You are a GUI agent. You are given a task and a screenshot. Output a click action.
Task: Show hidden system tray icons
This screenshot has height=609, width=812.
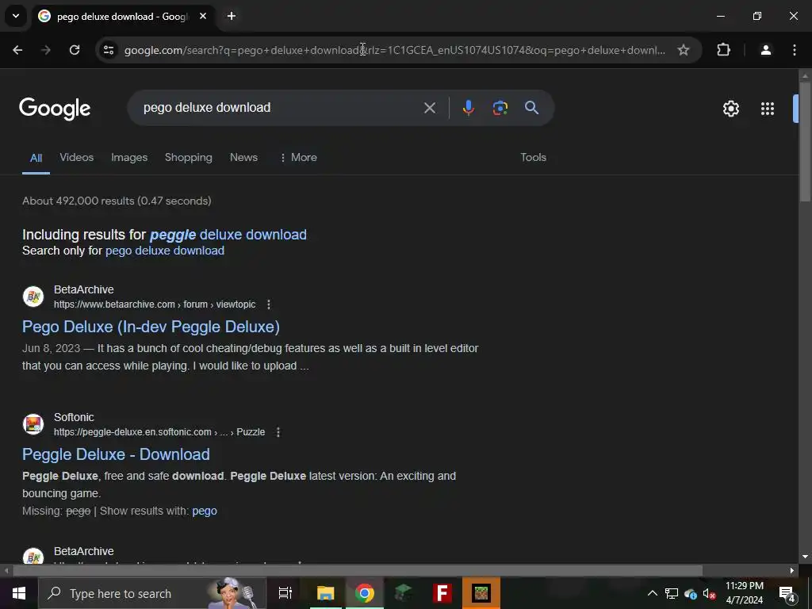pos(653,593)
